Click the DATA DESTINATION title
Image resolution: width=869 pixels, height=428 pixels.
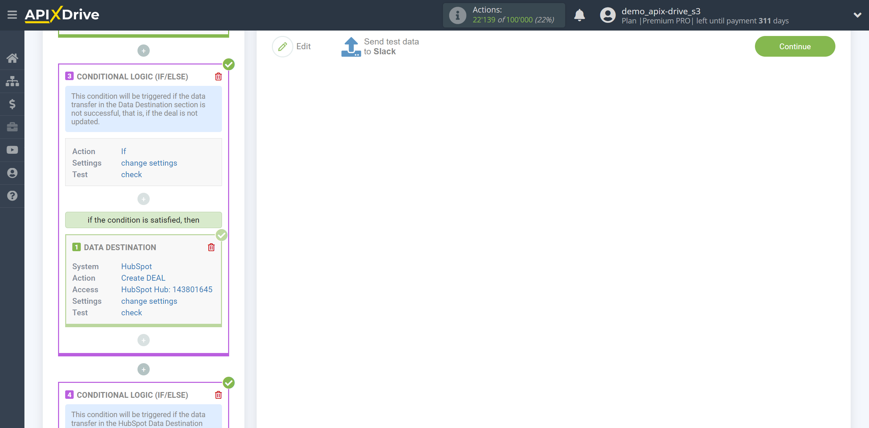pos(120,247)
